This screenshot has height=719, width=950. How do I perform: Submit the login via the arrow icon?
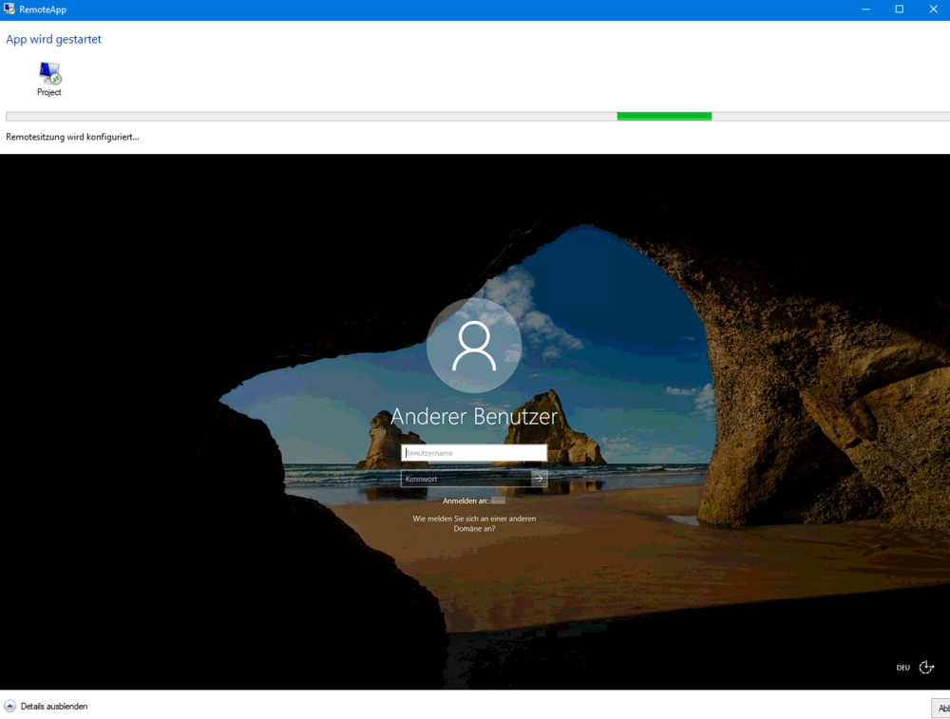(538, 478)
